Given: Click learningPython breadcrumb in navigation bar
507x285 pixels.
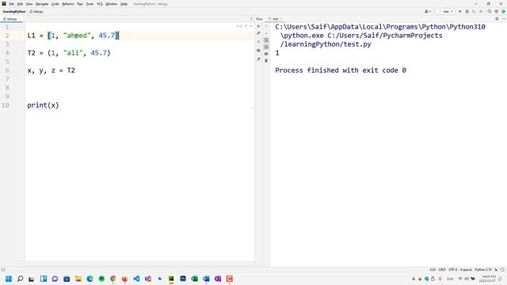Looking at the screenshot, I should pyautogui.click(x=14, y=12).
